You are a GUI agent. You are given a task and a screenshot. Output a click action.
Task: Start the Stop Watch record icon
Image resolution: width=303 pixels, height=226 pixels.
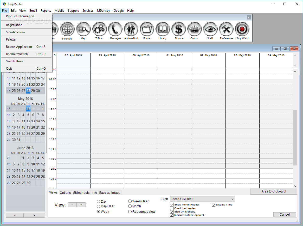tap(242, 29)
